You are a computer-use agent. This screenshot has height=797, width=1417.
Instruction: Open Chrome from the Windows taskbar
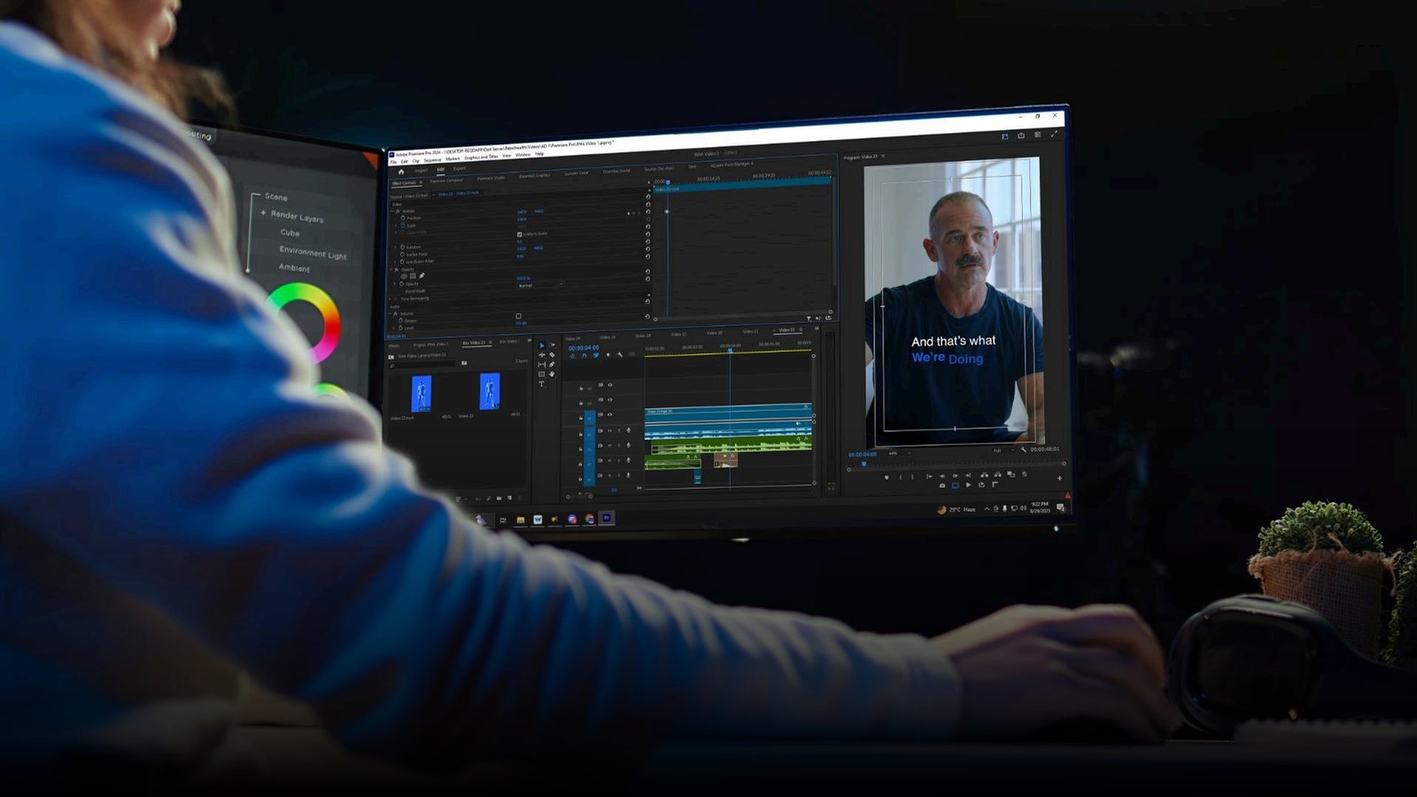click(x=589, y=519)
